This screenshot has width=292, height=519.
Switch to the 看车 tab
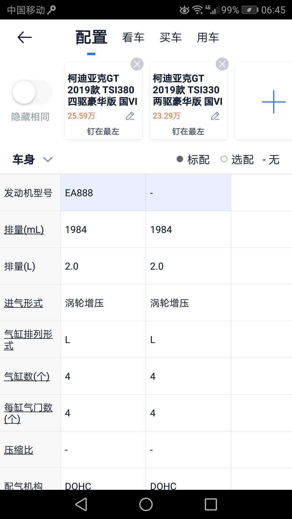[133, 37]
